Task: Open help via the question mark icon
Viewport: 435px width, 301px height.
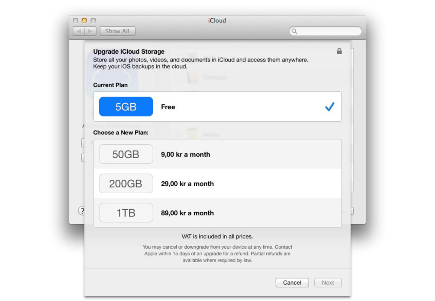Action: [x=81, y=211]
